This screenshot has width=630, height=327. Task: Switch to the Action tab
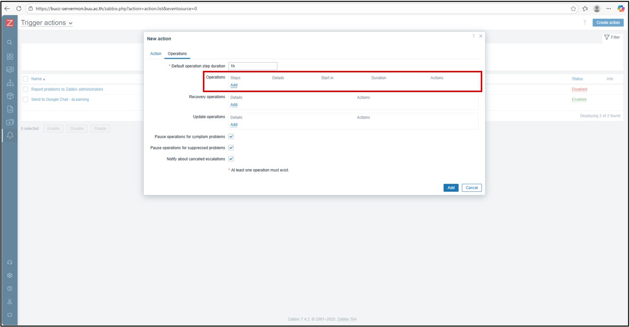[x=155, y=54]
